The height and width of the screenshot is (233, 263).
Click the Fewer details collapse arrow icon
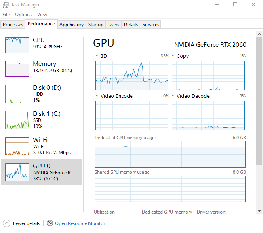coord(6,223)
